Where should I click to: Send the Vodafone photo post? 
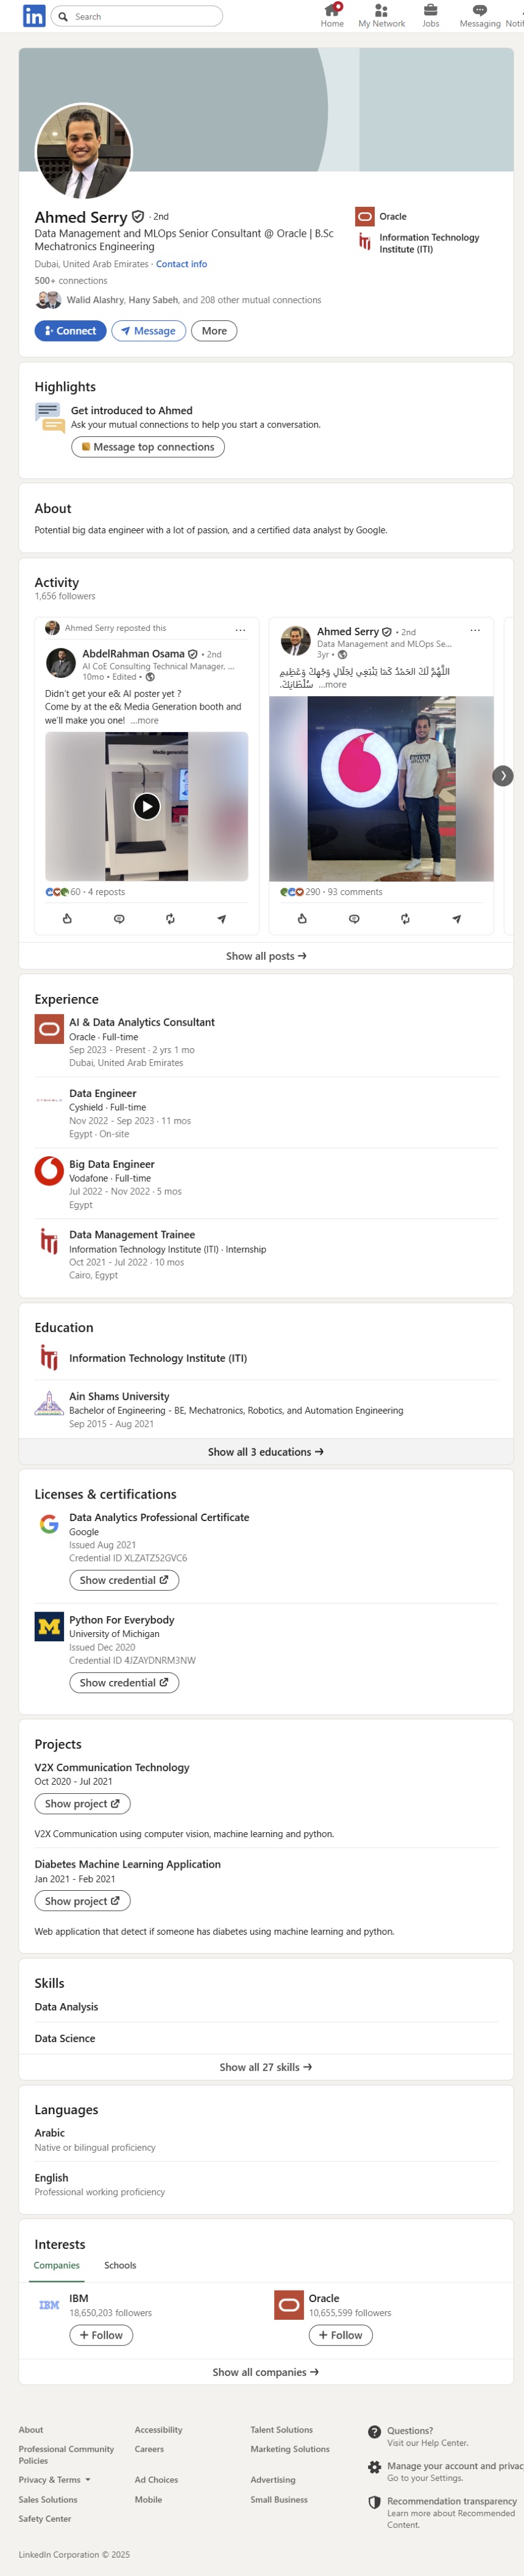click(456, 918)
